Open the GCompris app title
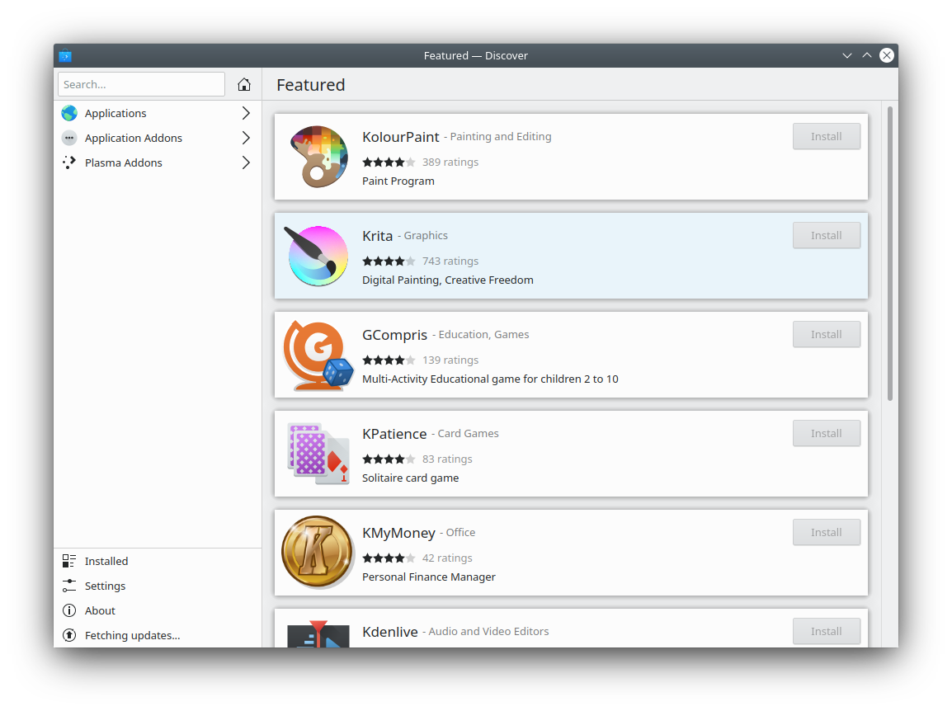Viewport: 952px width, 711px height. point(394,335)
